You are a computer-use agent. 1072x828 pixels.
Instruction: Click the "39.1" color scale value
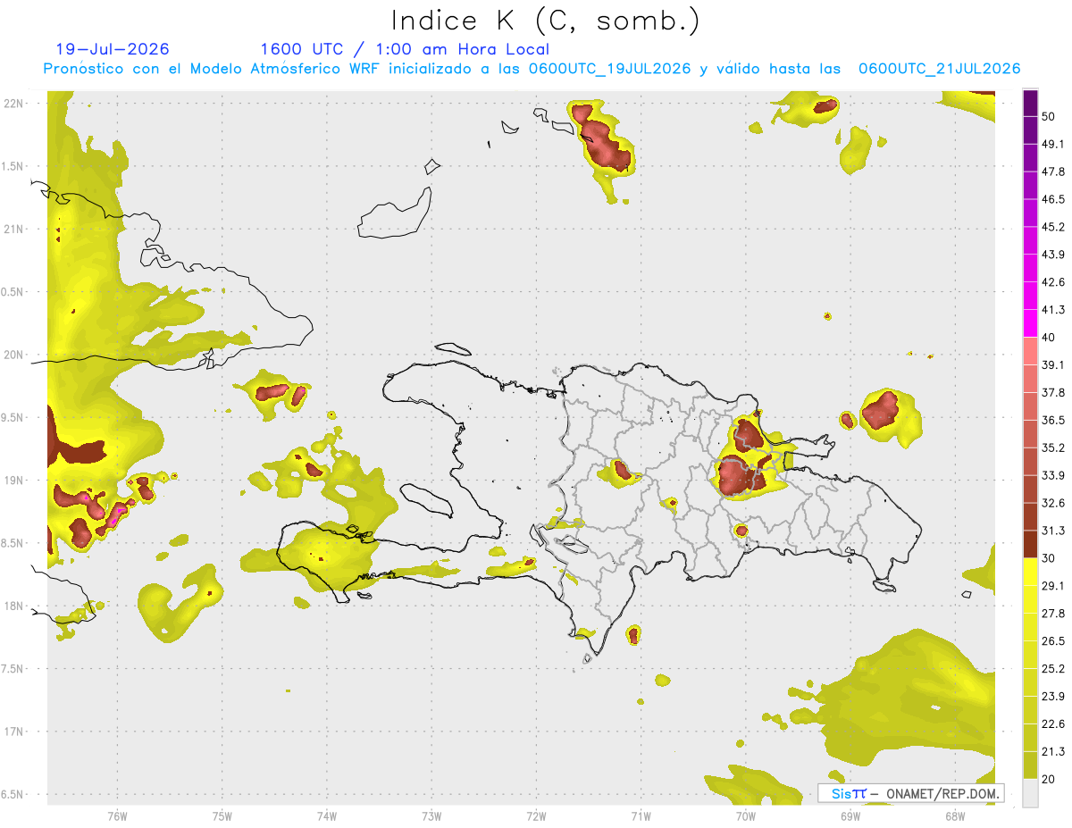click(x=1054, y=365)
